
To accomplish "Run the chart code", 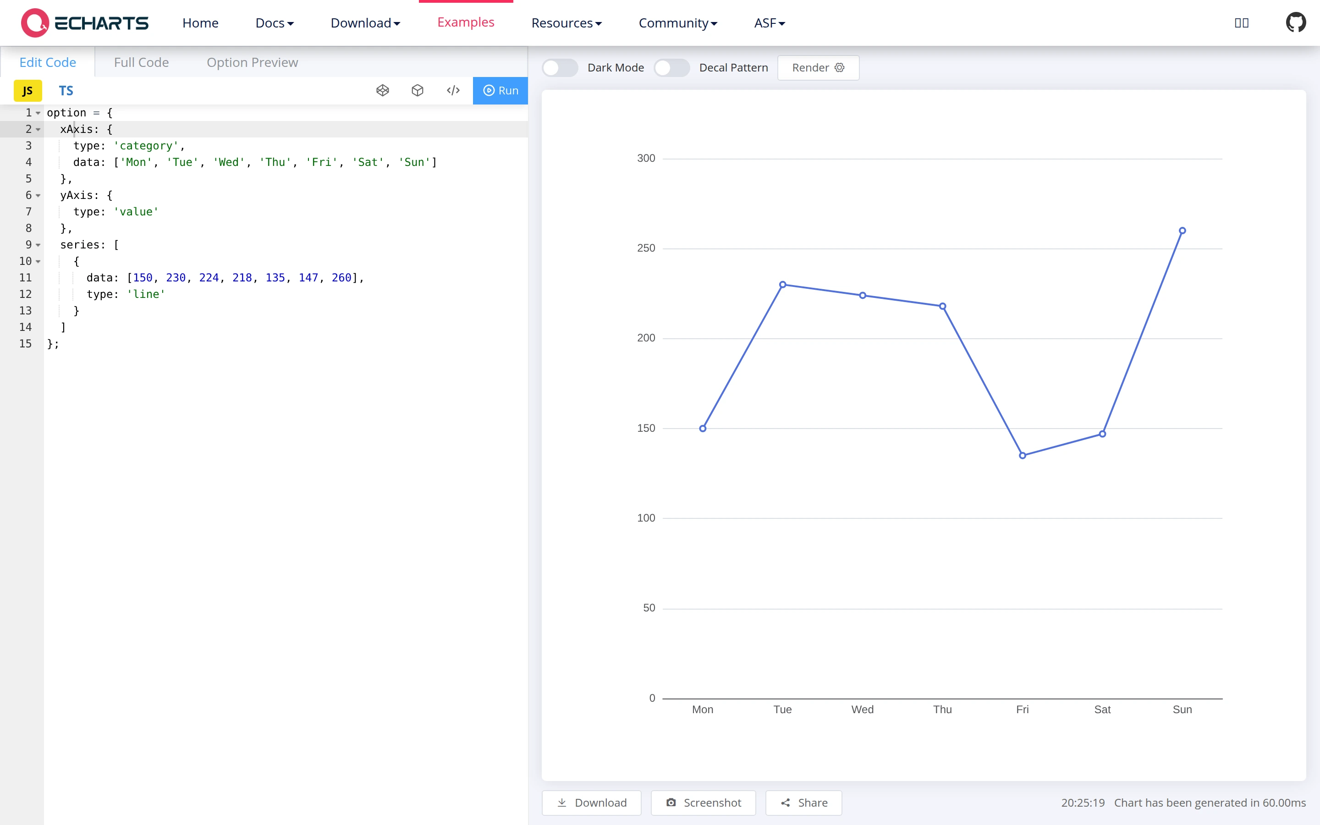I will 500,91.
